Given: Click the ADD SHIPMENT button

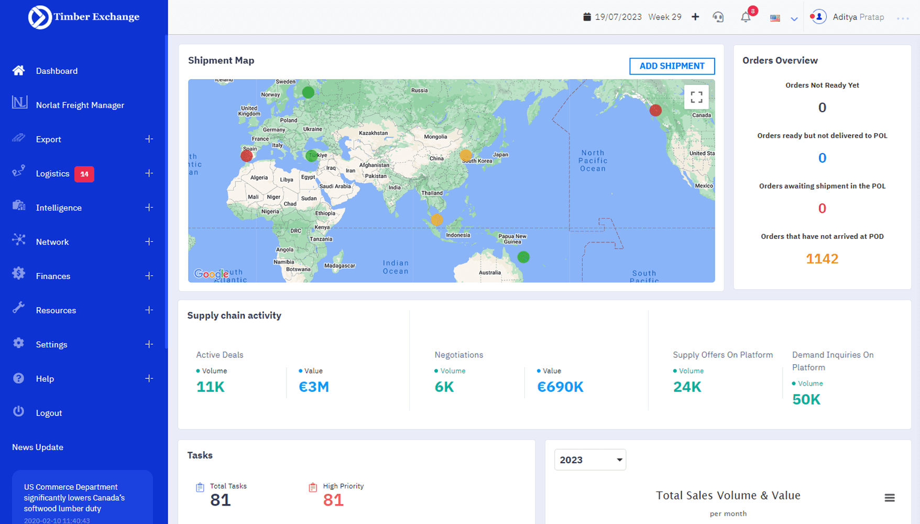Looking at the screenshot, I should point(672,66).
